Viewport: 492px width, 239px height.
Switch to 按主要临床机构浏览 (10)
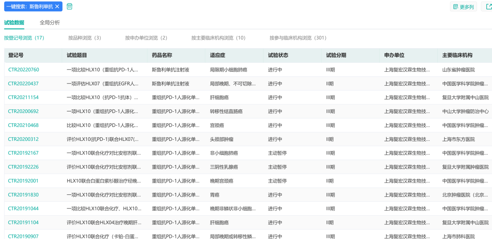(x=218, y=38)
